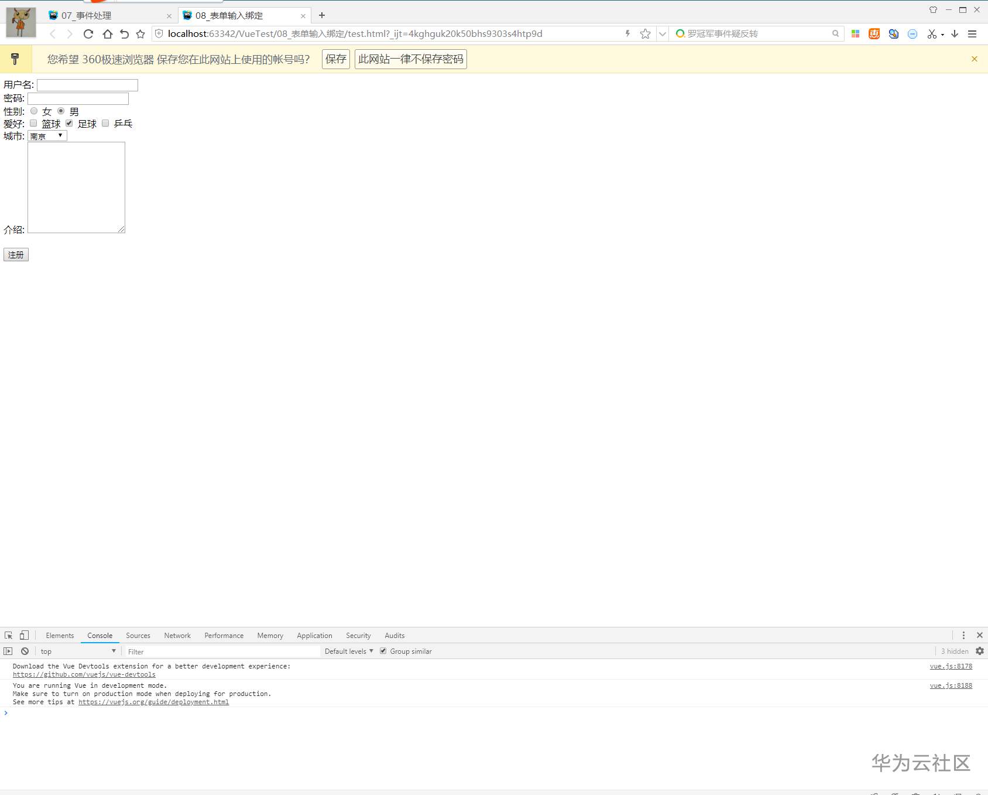Expand the address bar history dropdown arrow

pyautogui.click(x=663, y=34)
